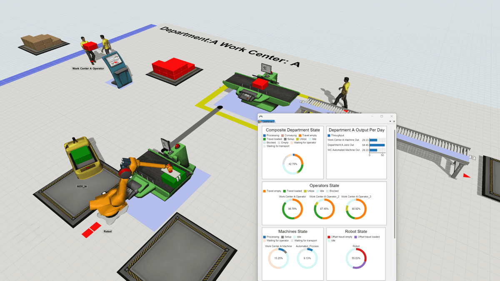Open the dashboard pane's dropdown arrow
Screen dimensions: 500x281
(x=390, y=121)
